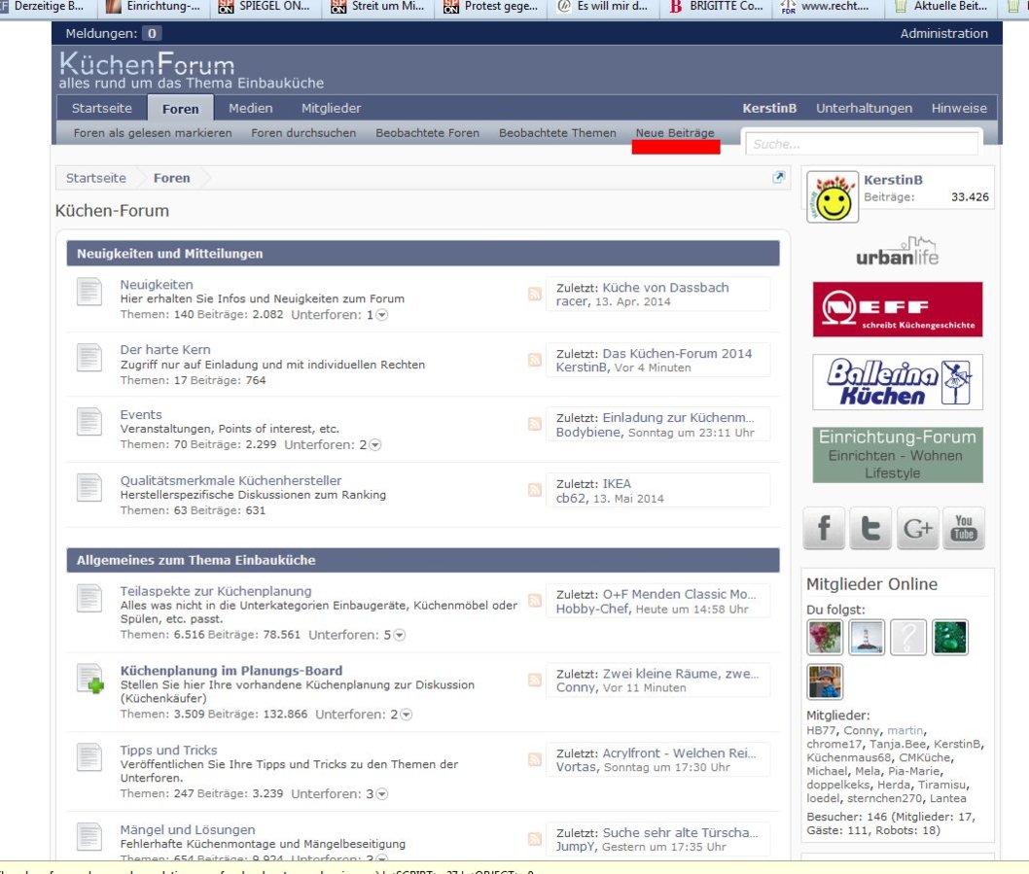Click RSS feed icon for Neuigkeiten forum

535,295
